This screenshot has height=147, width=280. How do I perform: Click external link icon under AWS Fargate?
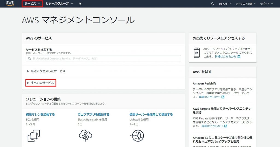pos(226,126)
